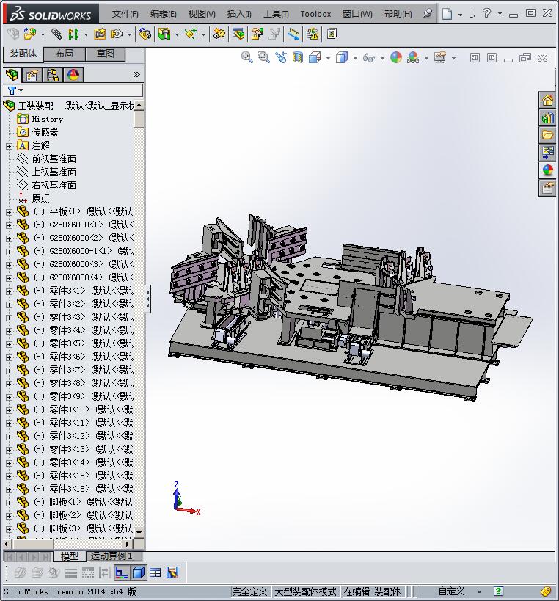Switch to the 布局 tab
Image resolution: width=559 pixels, height=601 pixels.
tap(65, 54)
